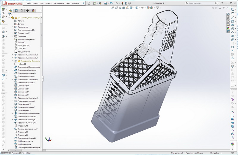Screen dimensions: 238x155
Task: Switch to FeatureManager design tree tab
Action: coord(11,10)
